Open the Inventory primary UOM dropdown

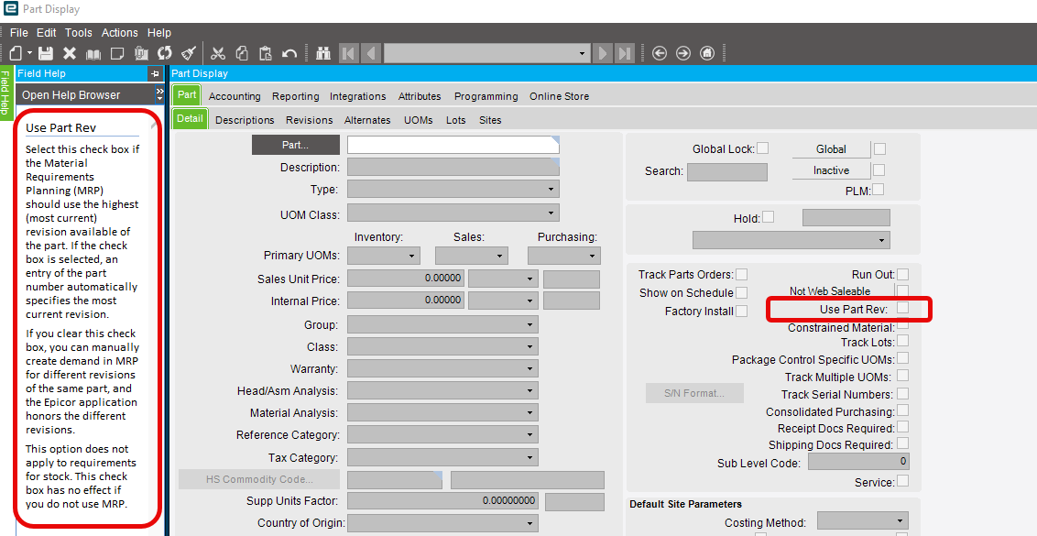click(384, 255)
